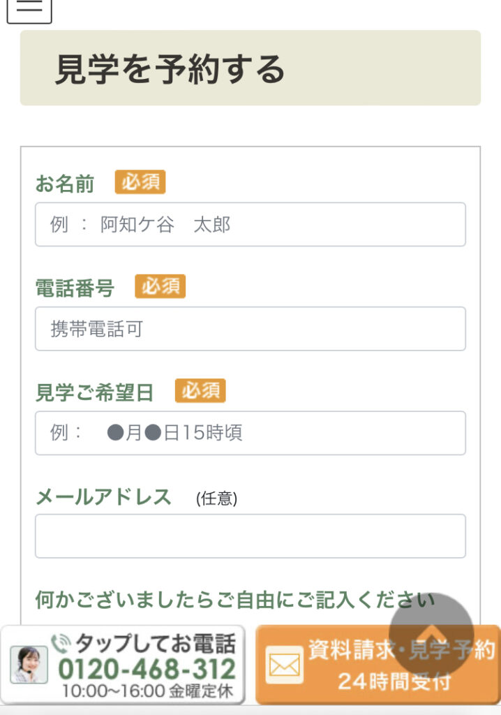Click the 必須 badge beside 電話番号
Screen dimensions: 501x715
point(160,286)
